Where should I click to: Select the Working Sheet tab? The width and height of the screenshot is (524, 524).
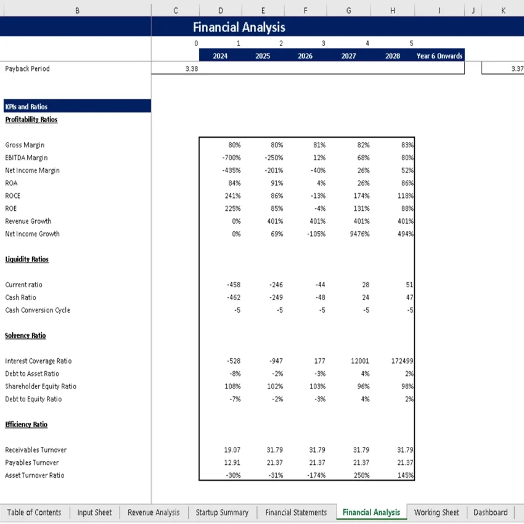click(436, 512)
